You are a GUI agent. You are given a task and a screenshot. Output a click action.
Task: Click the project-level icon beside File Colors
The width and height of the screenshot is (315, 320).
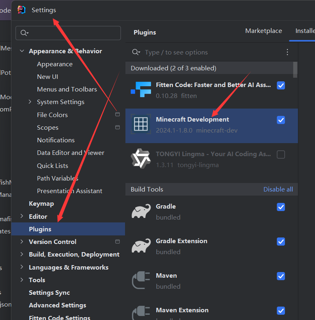coord(118,114)
